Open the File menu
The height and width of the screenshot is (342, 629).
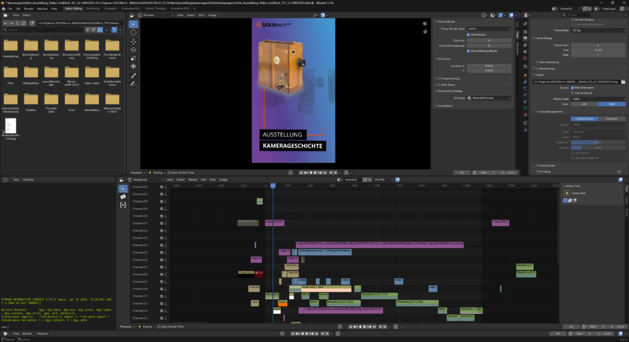[x=10, y=9]
